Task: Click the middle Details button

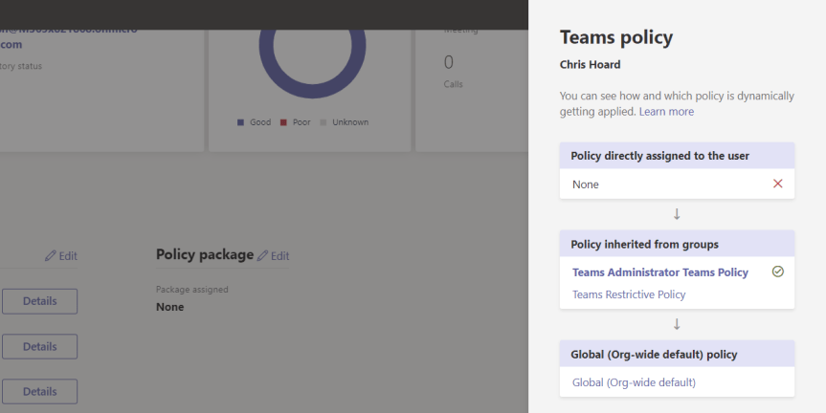Action: (39, 346)
